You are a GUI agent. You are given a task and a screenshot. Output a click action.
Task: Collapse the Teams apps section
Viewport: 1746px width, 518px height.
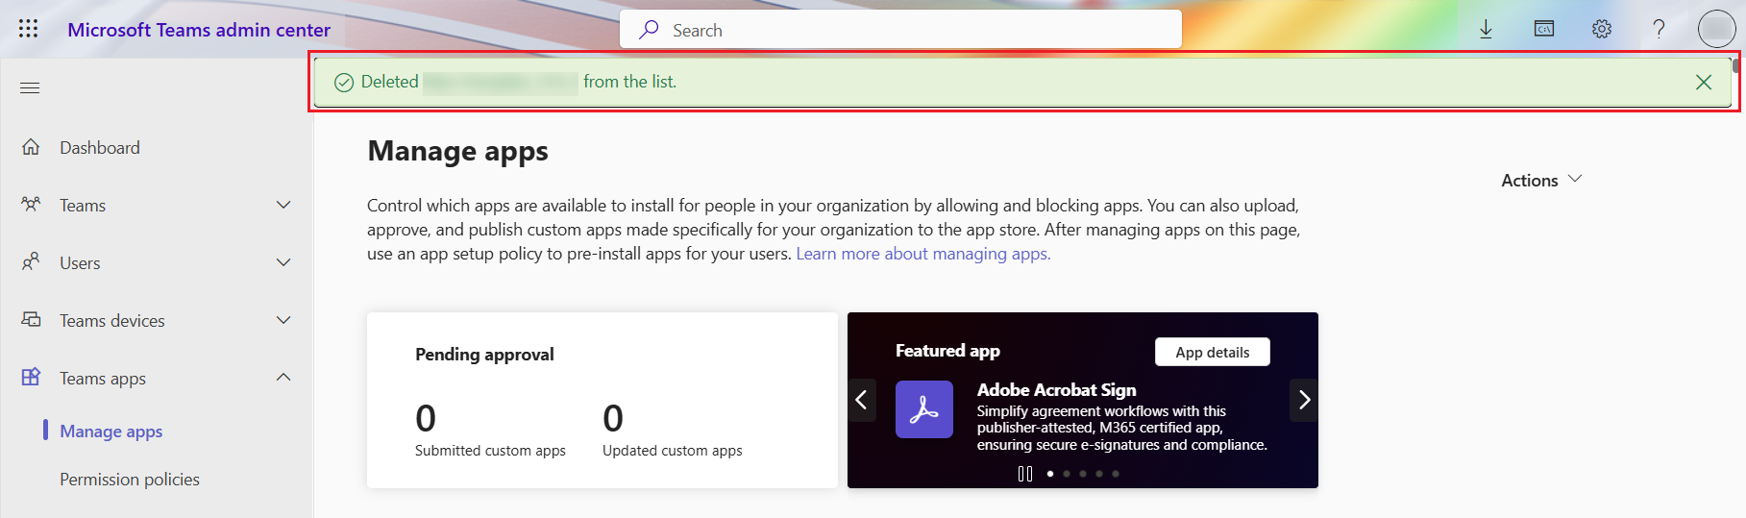[283, 378]
